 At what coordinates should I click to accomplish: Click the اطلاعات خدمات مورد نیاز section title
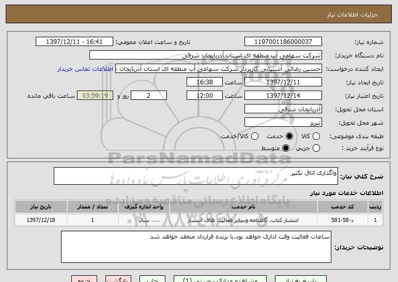346,193
